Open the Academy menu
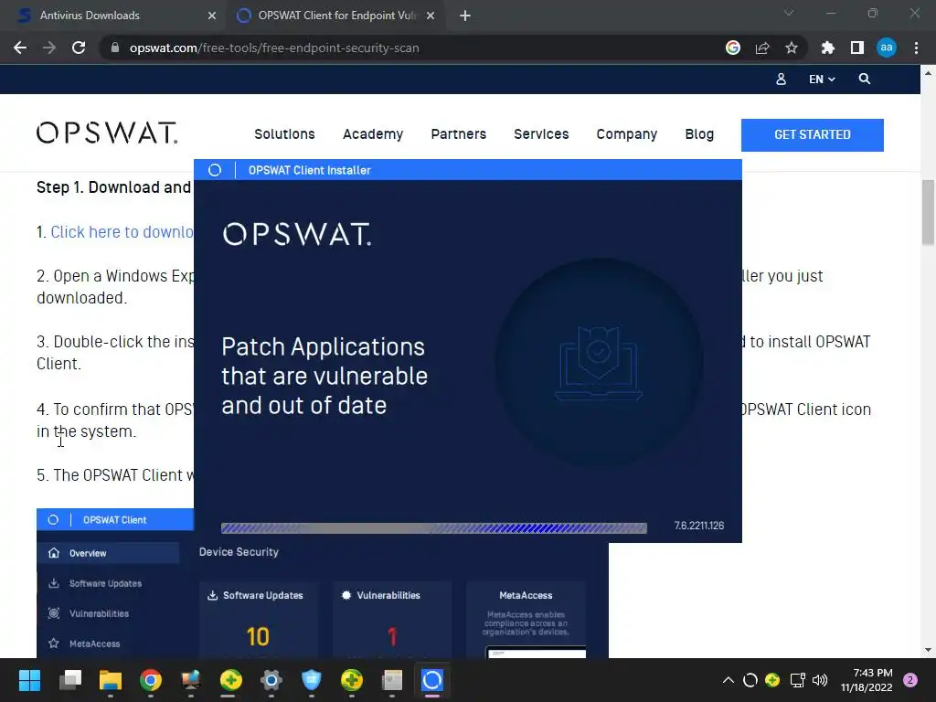The height and width of the screenshot is (702, 936). 373,134
